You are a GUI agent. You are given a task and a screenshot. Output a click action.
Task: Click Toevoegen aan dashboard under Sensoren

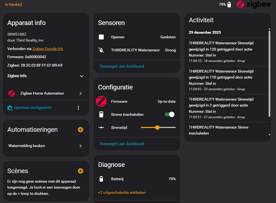(122, 66)
